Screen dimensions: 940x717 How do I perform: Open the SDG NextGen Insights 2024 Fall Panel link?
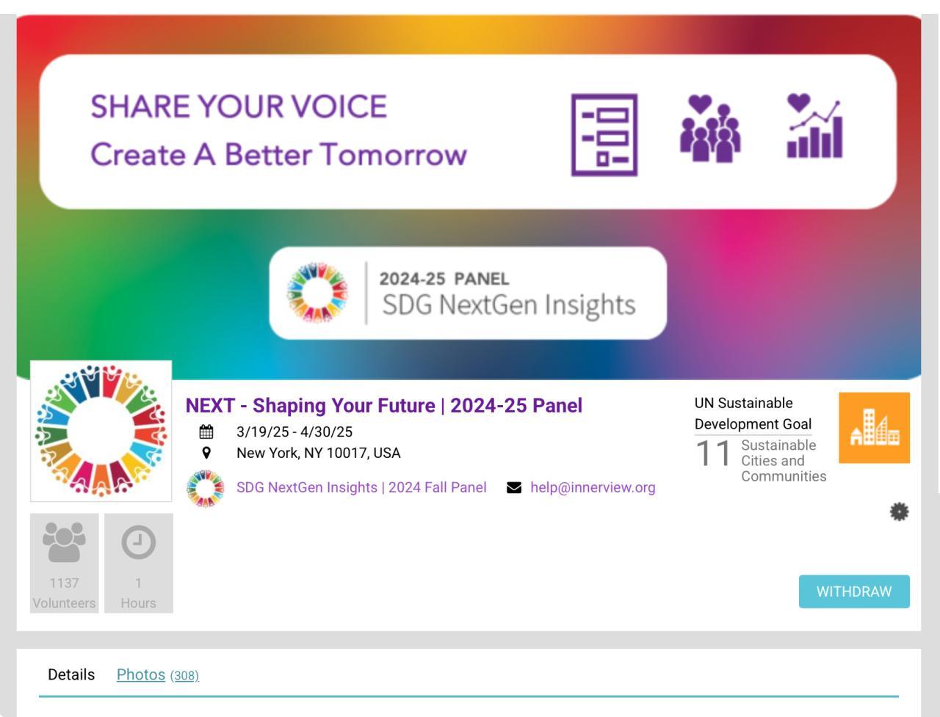point(361,487)
